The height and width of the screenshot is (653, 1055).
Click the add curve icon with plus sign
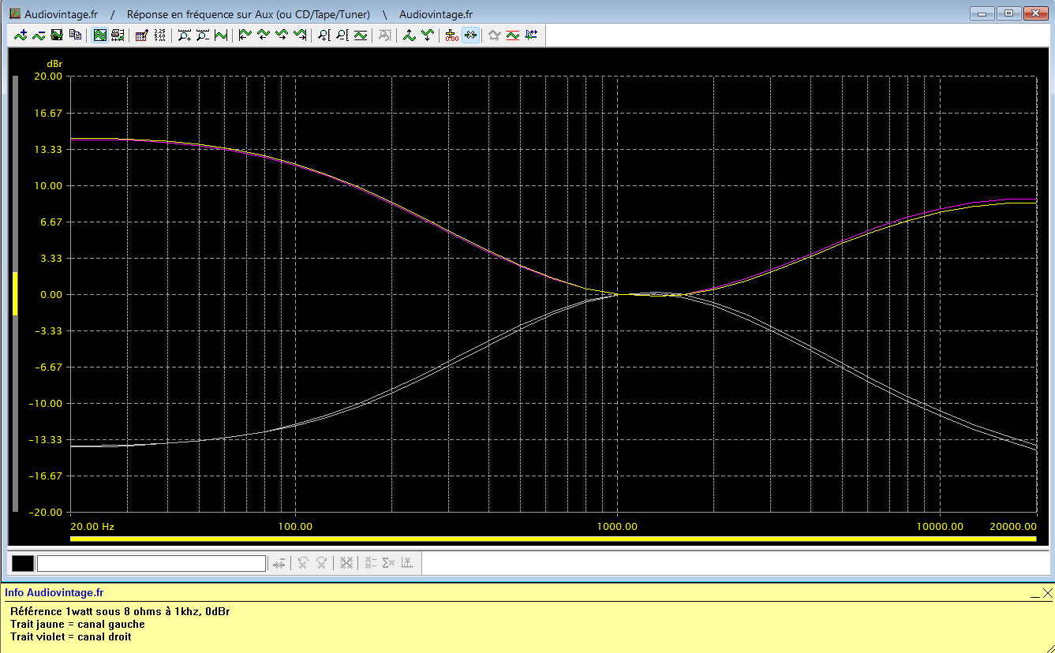(x=21, y=35)
